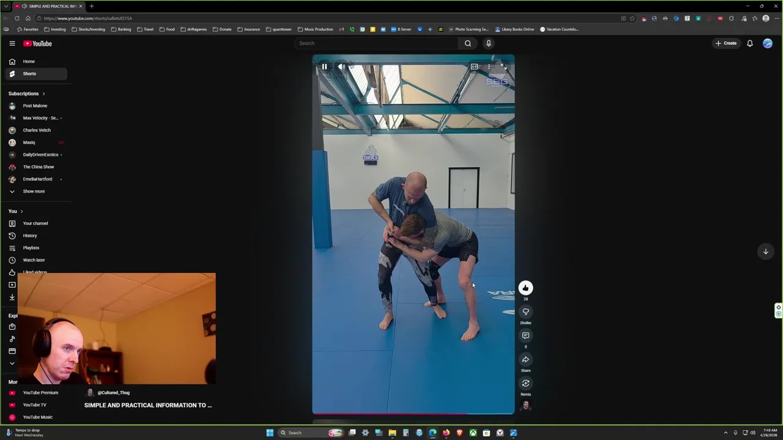Open the Banking bookmark folder
The height and width of the screenshot is (440, 783).
(121, 29)
